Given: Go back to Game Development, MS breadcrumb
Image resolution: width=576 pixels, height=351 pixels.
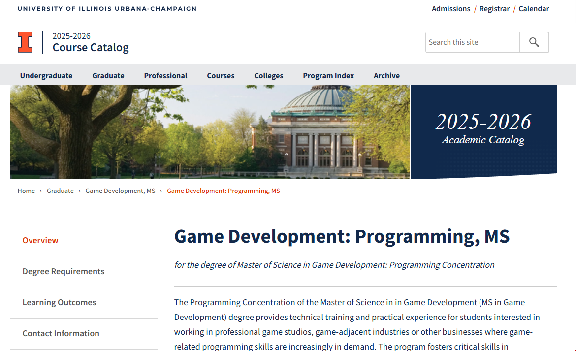Looking at the screenshot, I should point(120,191).
